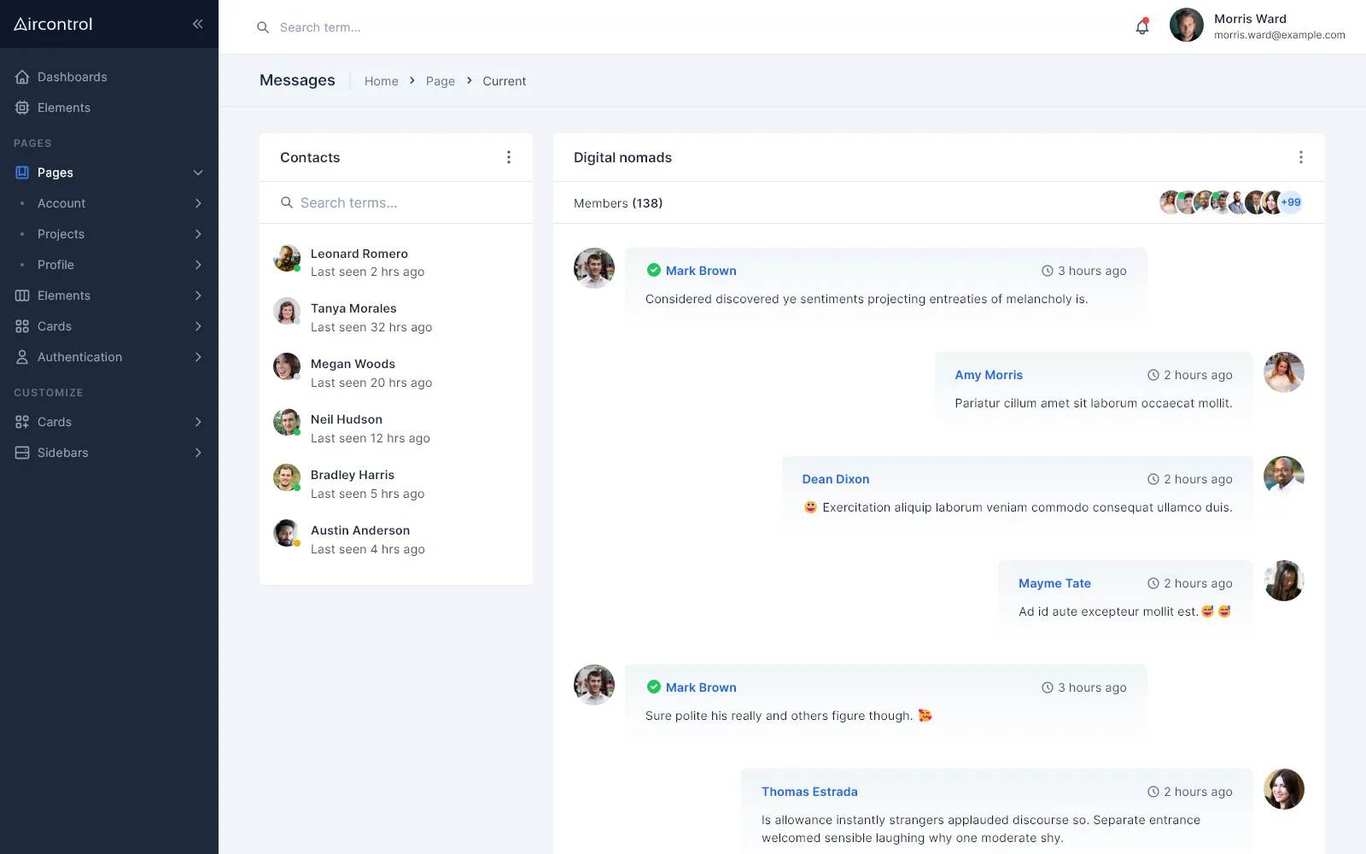Expand the Sidebars submenu arrow
The width and height of the screenshot is (1366, 854).
[x=198, y=453]
